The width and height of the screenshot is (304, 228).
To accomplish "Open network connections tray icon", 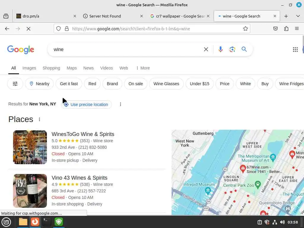I will [275, 222].
